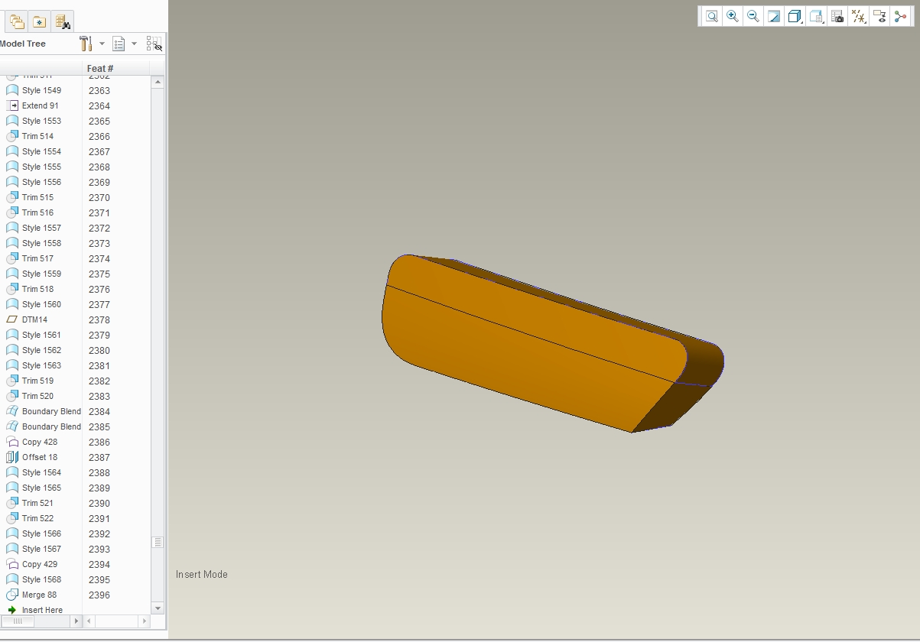Screen dimensions: 920x642
Task: Click the Model Tree Show list icon
Action: pyautogui.click(x=119, y=44)
